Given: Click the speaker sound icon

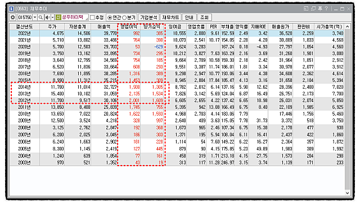Looking at the screenshot, I should coord(47,17).
